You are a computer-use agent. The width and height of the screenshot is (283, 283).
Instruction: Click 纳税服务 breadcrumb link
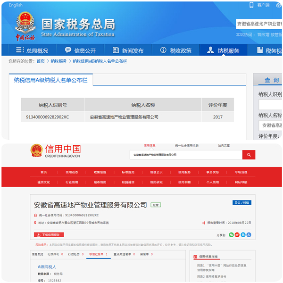[58, 61]
